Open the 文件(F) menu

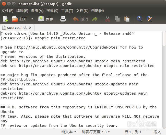point(7,11)
